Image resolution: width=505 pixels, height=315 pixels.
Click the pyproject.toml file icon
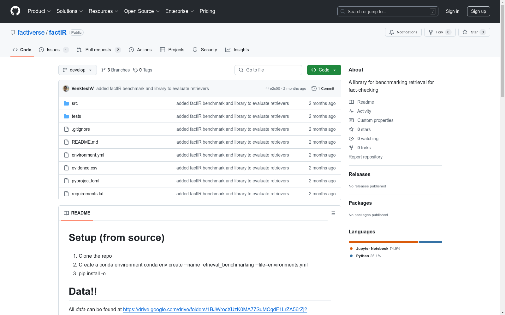coord(66,181)
